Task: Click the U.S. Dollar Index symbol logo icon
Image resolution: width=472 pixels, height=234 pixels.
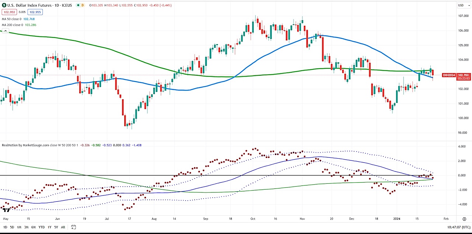Action: coord(4,5)
